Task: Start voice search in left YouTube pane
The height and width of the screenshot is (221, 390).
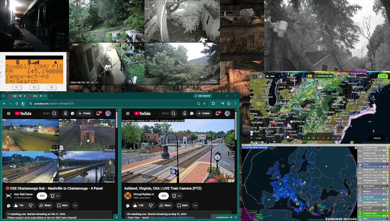Action: 65,114
